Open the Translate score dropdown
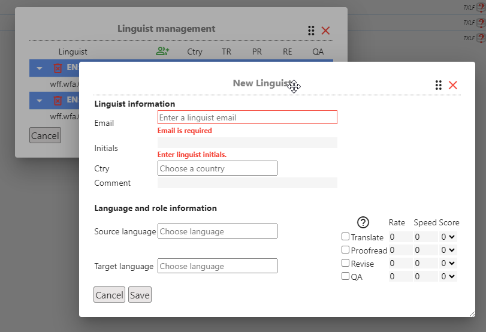Screen dimensions: 486x332 click(x=448, y=237)
